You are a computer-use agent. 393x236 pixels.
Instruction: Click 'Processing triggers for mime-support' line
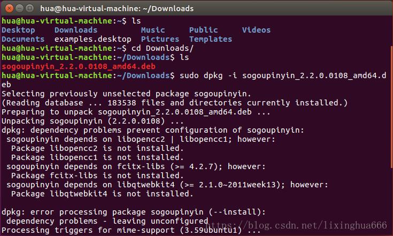tap(131, 230)
